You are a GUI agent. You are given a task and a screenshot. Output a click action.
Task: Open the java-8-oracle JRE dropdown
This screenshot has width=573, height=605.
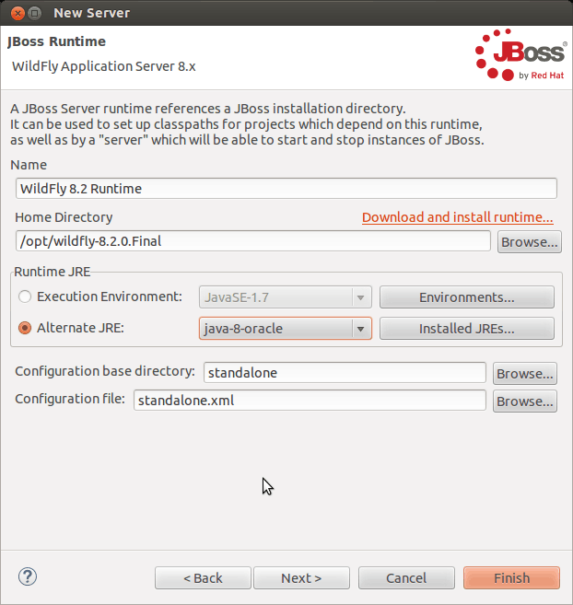tap(286, 329)
